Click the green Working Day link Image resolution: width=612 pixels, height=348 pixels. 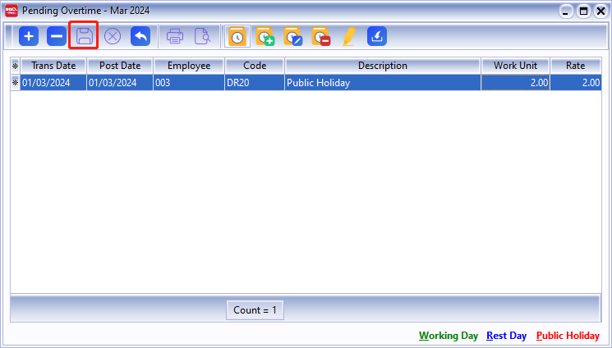pos(449,336)
